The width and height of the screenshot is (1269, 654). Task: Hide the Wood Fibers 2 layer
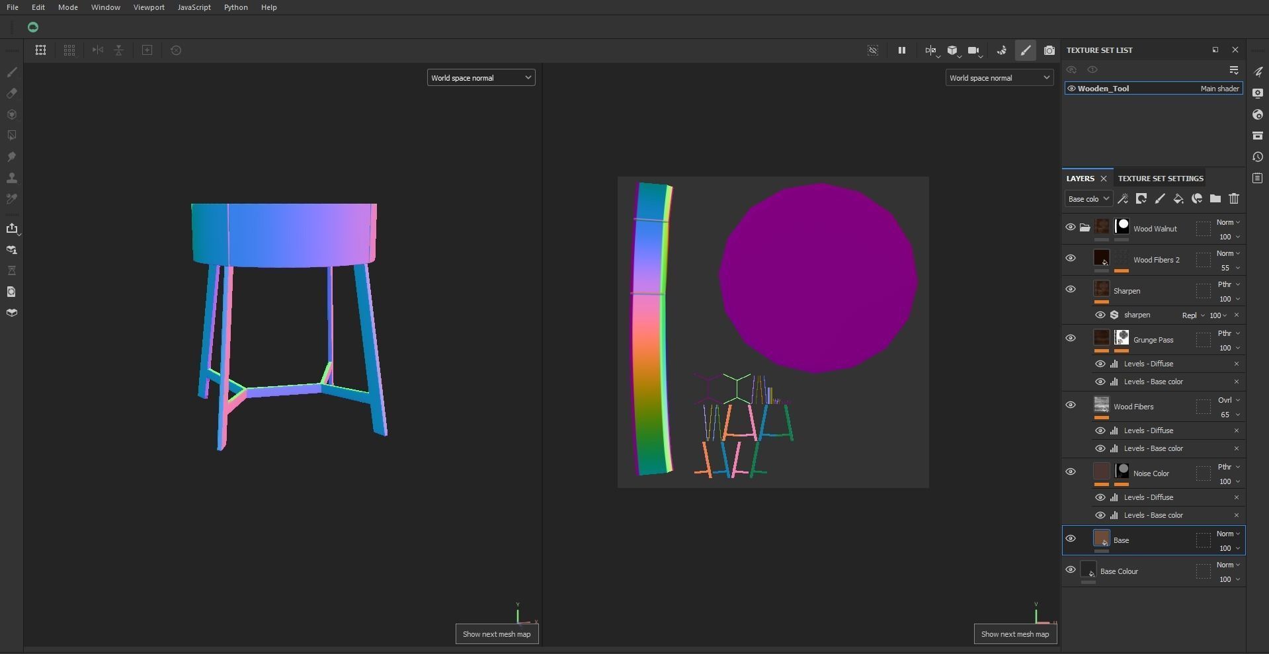1071,258
